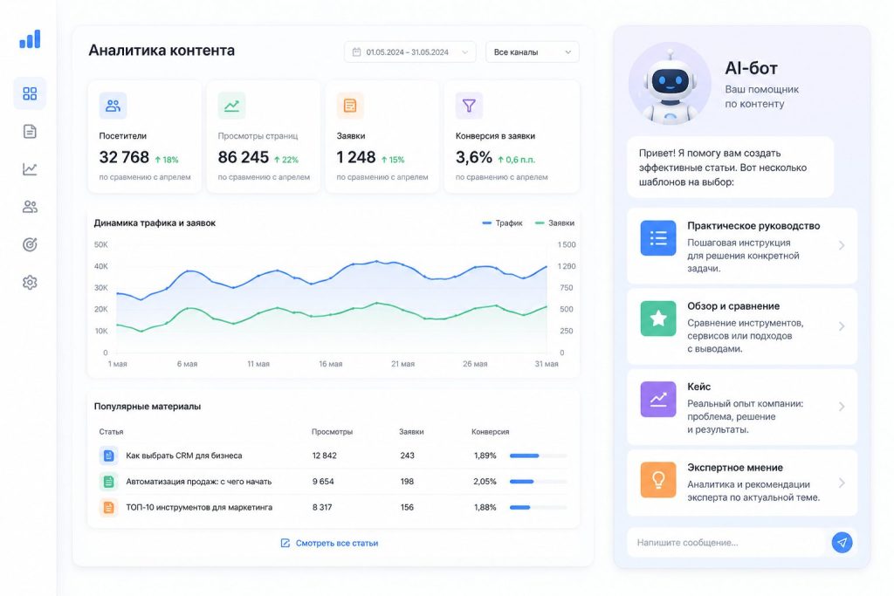Click the Заявки card document icon
The width and height of the screenshot is (894, 596).
click(x=350, y=106)
